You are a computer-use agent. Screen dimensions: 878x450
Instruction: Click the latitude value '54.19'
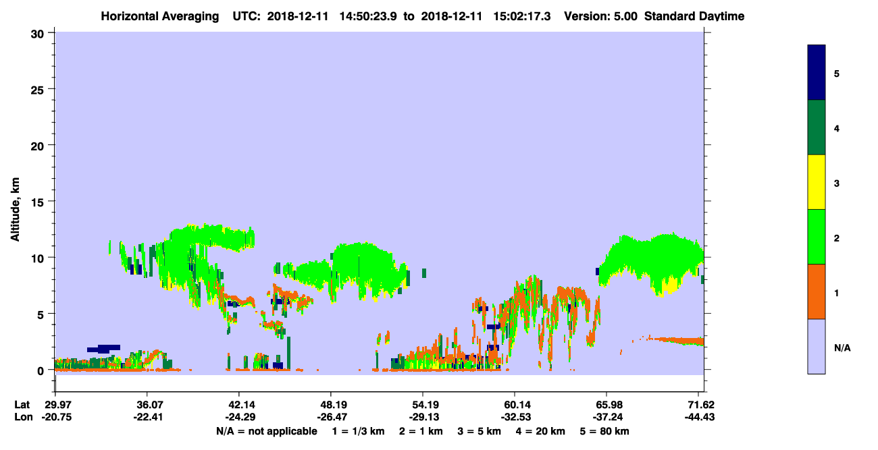(x=423, y=405)
